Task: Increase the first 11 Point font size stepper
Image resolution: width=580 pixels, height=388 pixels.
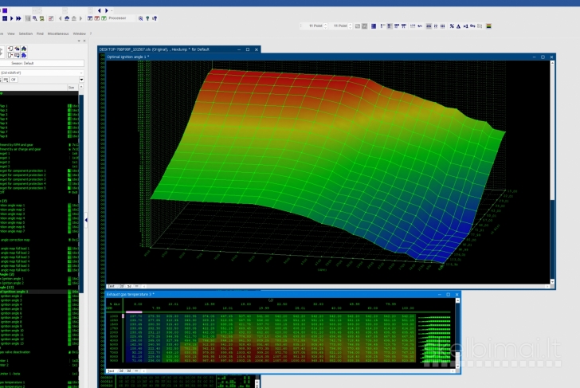Action: 327,25
